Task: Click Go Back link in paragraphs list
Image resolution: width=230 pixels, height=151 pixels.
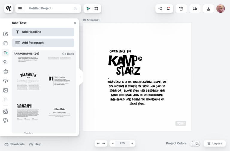Action: pos(68,54)
